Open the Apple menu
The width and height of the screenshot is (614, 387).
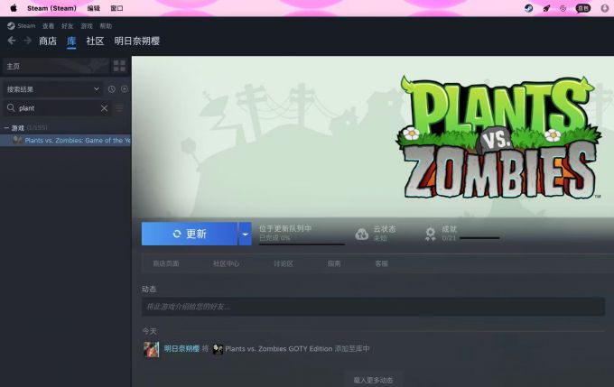[14, 8]
